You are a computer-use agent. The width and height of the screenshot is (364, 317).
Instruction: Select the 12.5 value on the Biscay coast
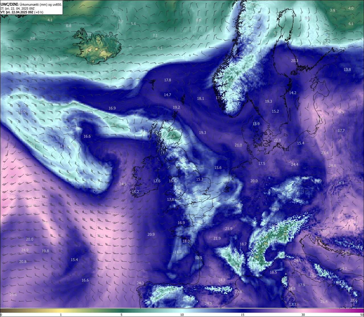pos(198,258)
